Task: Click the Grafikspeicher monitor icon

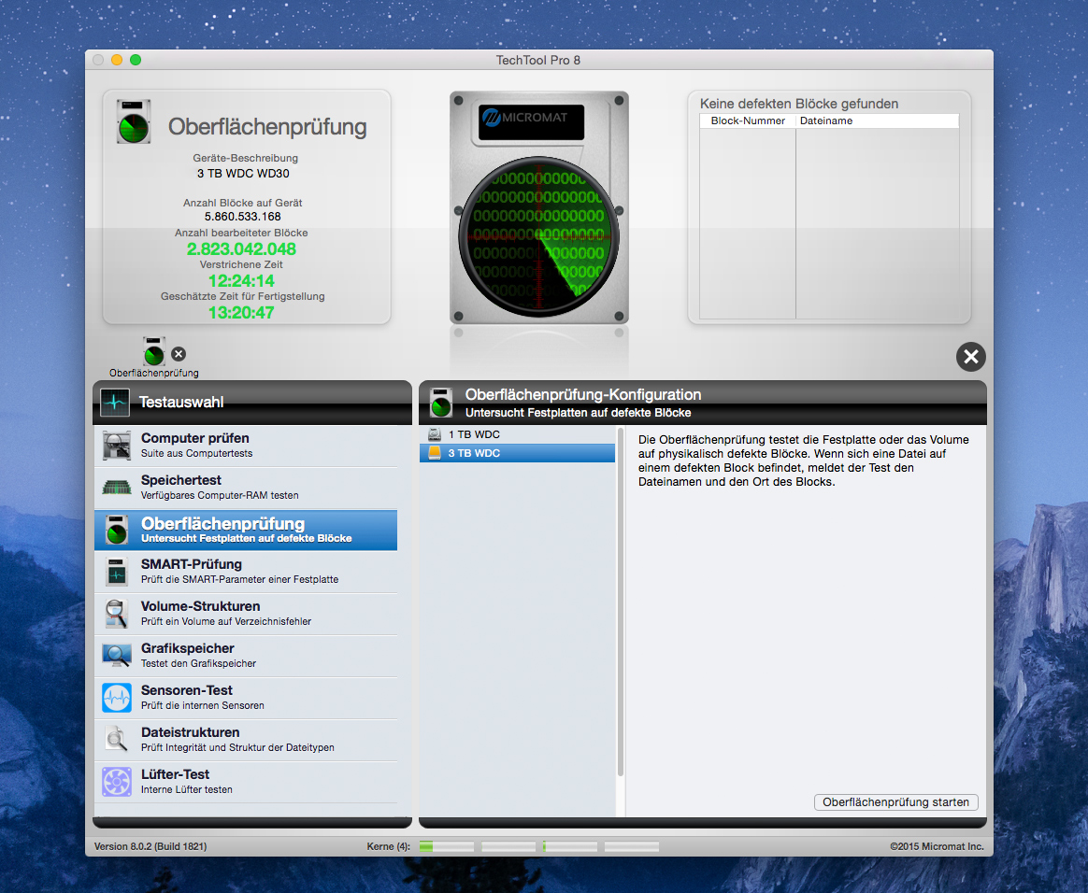Action: coord(117,655)
